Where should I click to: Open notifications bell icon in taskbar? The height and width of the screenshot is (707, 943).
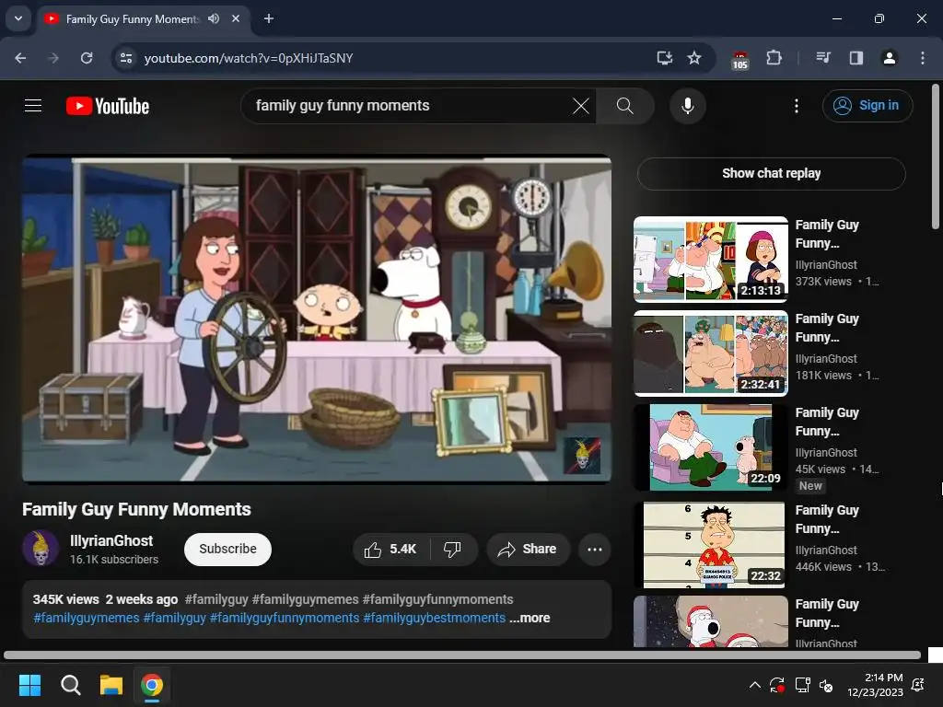(x=918, y=685)
